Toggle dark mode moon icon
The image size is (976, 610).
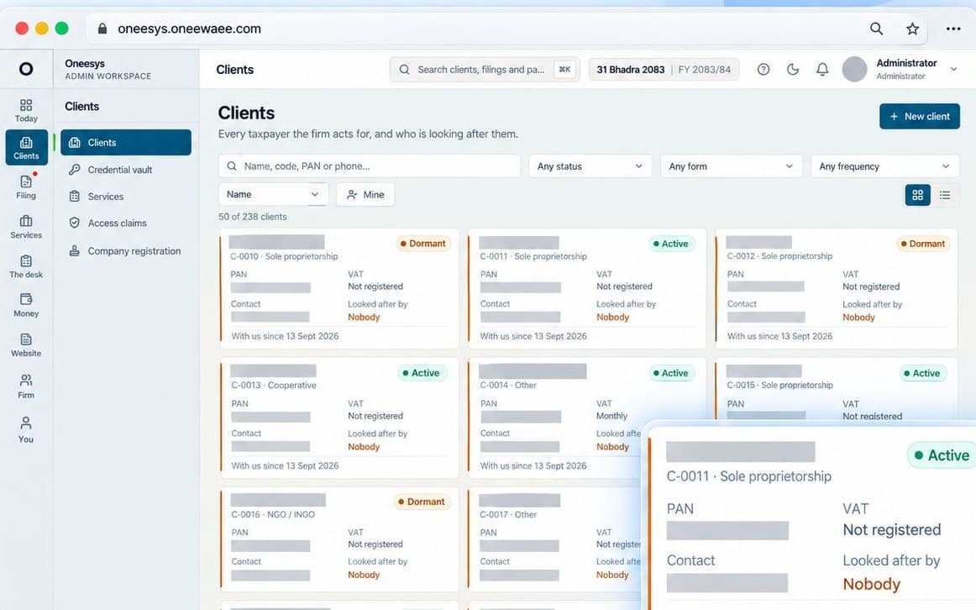792,69
